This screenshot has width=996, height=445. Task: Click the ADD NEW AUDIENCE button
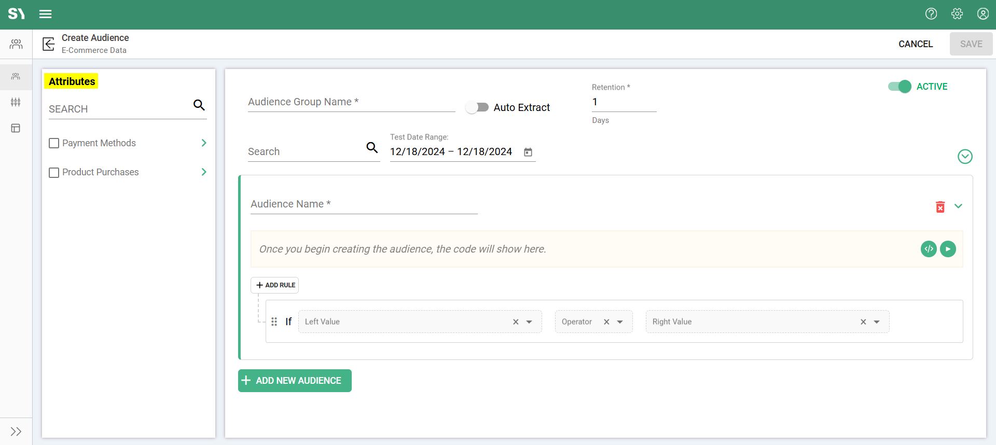click(295, 381)
